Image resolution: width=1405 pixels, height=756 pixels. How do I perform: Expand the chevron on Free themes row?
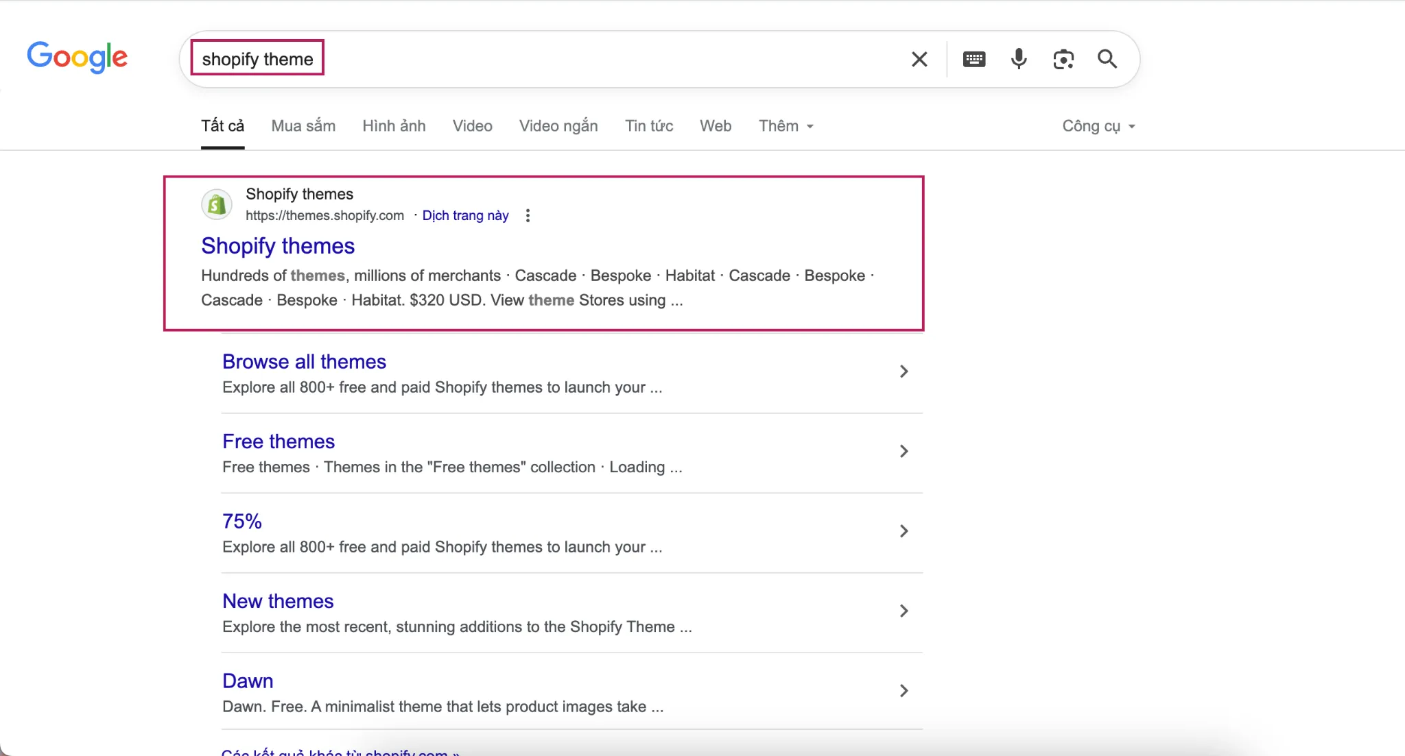click(x=904, y=452)
